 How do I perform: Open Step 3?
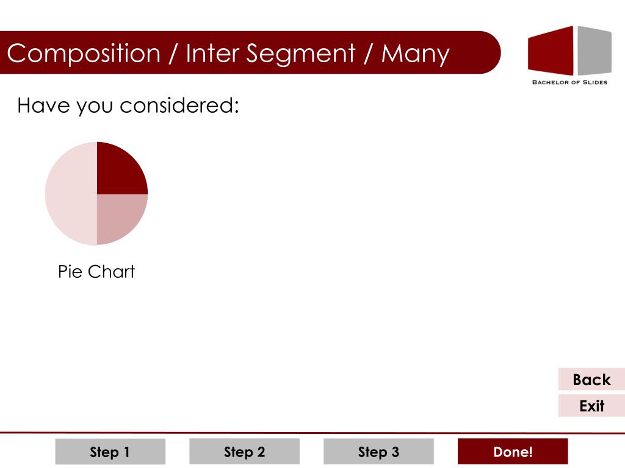(x=378, y=452)
